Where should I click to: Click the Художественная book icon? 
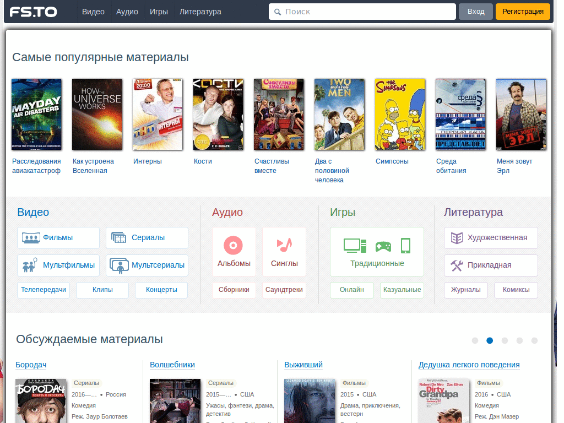click(x=457, y=238)
